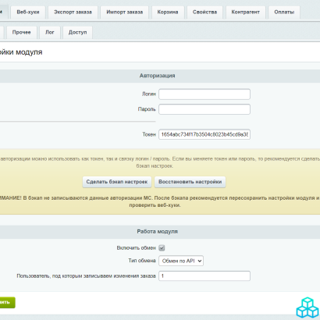Select the Импорт заказа tab
Image resolution: width=320 pixels, height=320 pixels.
(125, 12)
